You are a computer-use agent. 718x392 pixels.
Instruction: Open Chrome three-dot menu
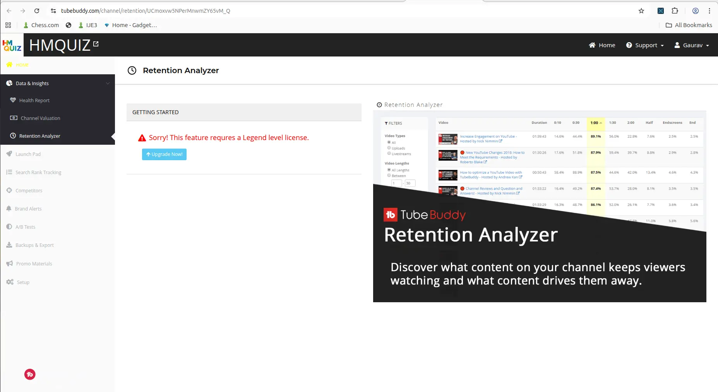click(x=709, y=11)
